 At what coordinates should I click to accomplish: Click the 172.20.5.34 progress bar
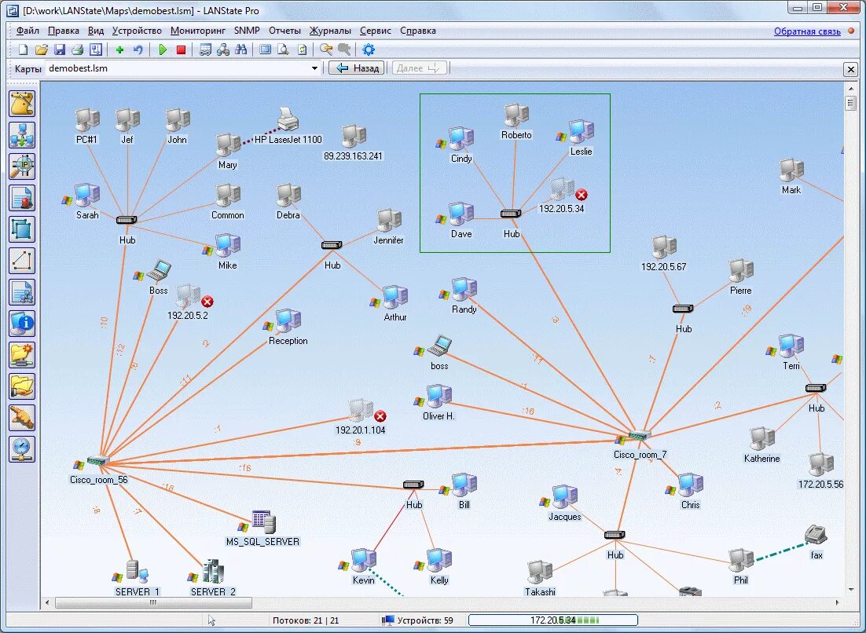pos(553,620)
